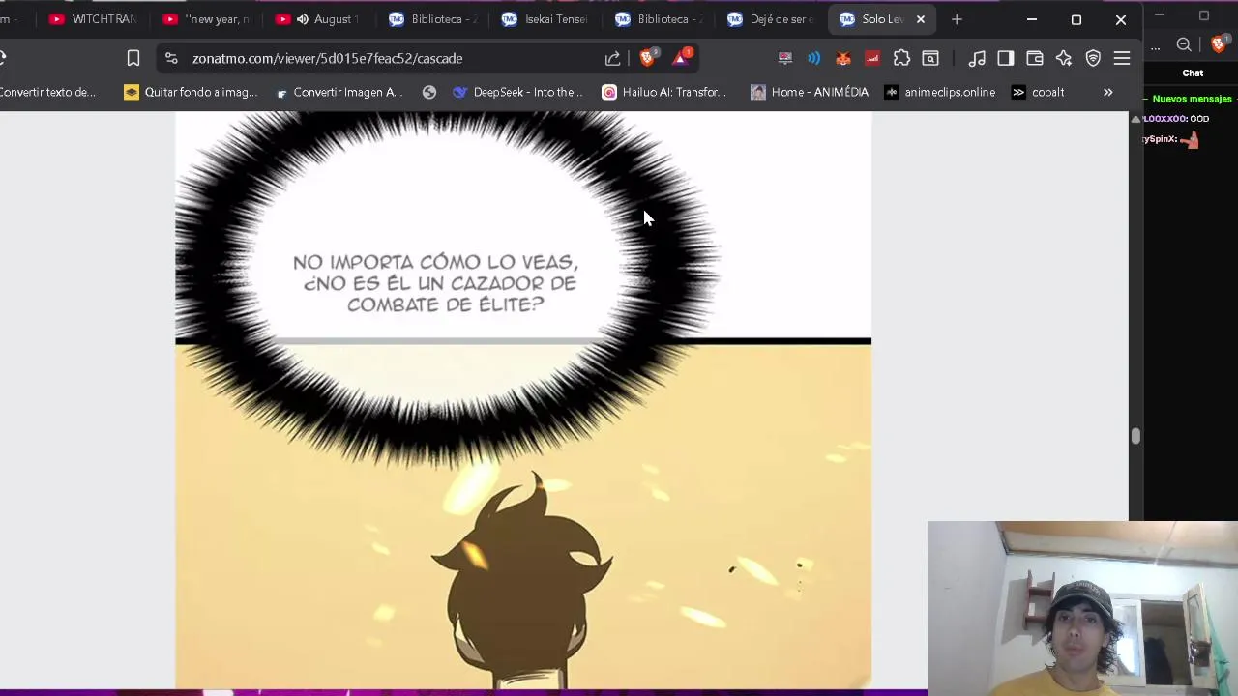Toggle the browser sidebar panel icon
Viewport: 1238px width, 696px height.
coord(1006,58)
